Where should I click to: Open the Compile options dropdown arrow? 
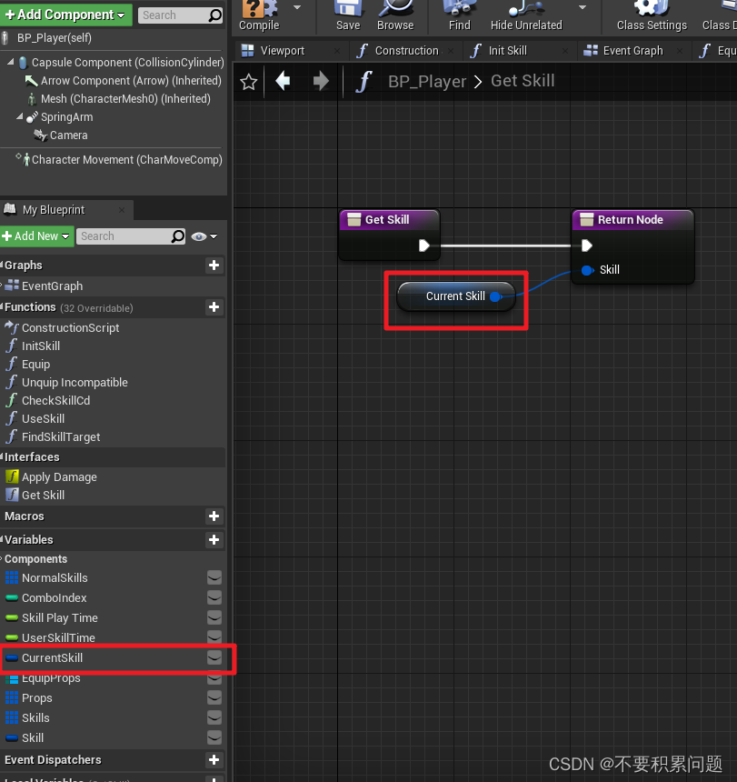coord(297,7)
